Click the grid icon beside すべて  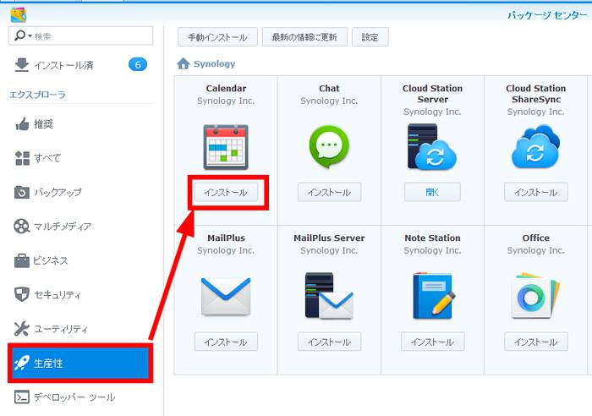(22, 158)
